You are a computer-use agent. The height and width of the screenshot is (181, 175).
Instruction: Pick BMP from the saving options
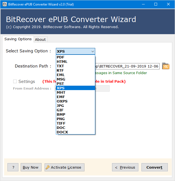[x=75, y=114]
